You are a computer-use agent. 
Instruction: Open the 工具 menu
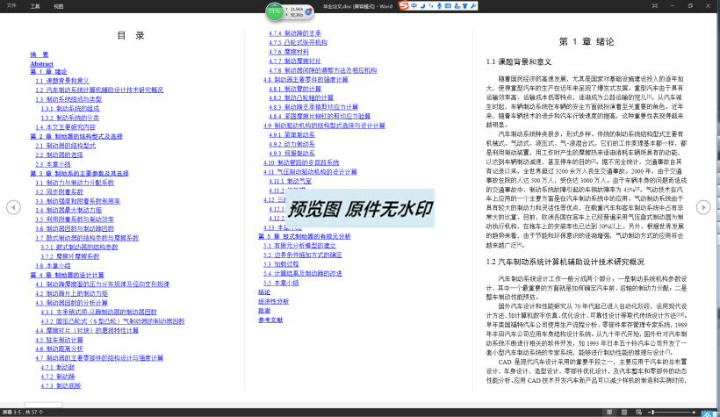click(x=35, y=6)
